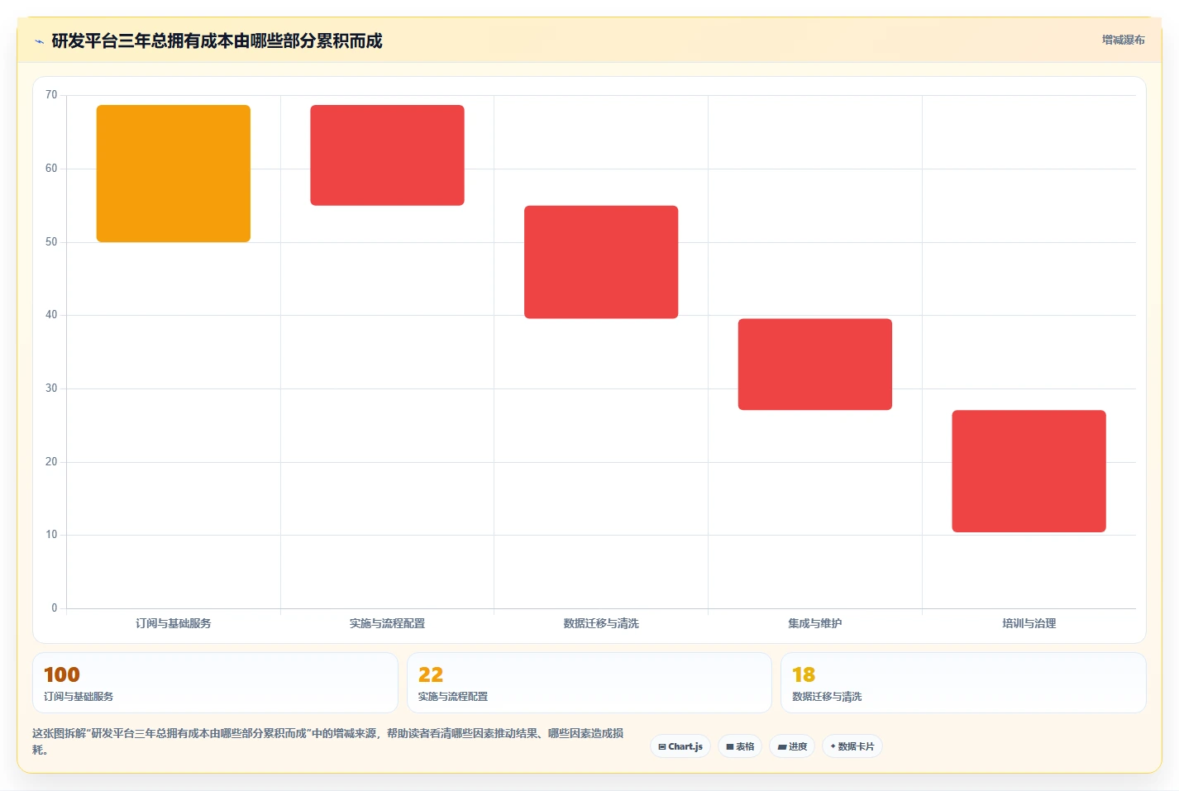This screenshot has width=1179, height=791.
Task: Click the Chart.js tag pill
Action: (680, 746)
